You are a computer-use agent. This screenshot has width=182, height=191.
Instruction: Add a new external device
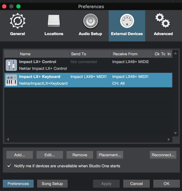click(19, 155)
